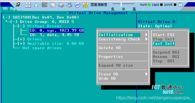Open the Initialization submenu arrow
The height and width of the screenshot is (103, 195).
pyautogui.click(x=146, y=35)
